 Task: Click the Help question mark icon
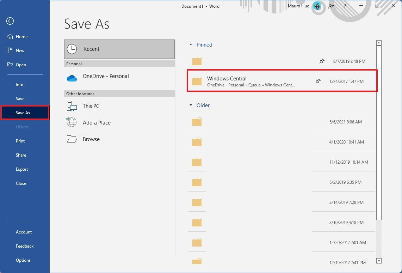point(345,6)
